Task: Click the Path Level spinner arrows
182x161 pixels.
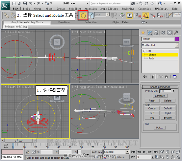Action: click(173, 91)
